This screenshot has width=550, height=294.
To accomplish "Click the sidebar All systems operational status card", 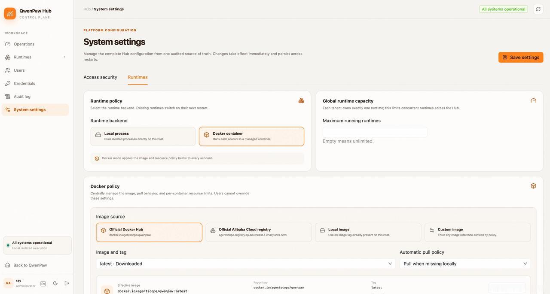I will [x=37, y=245].
